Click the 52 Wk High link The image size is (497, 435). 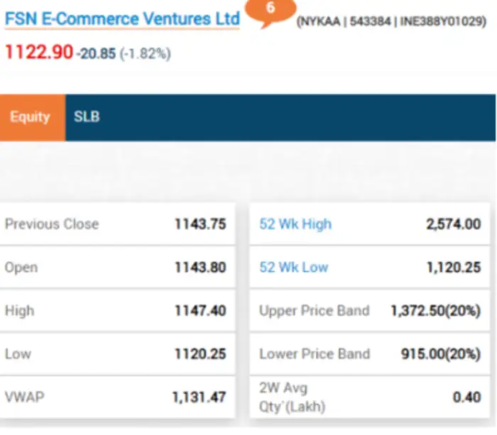(295, 224)
